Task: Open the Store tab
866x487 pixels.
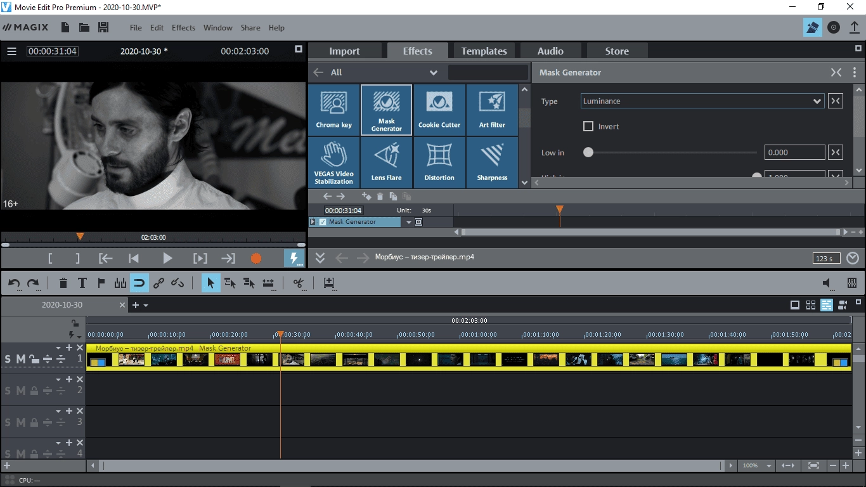Action: pos(617,51)
